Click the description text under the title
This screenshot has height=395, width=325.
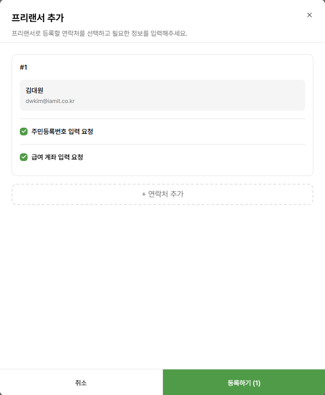[x=100, y=33]
